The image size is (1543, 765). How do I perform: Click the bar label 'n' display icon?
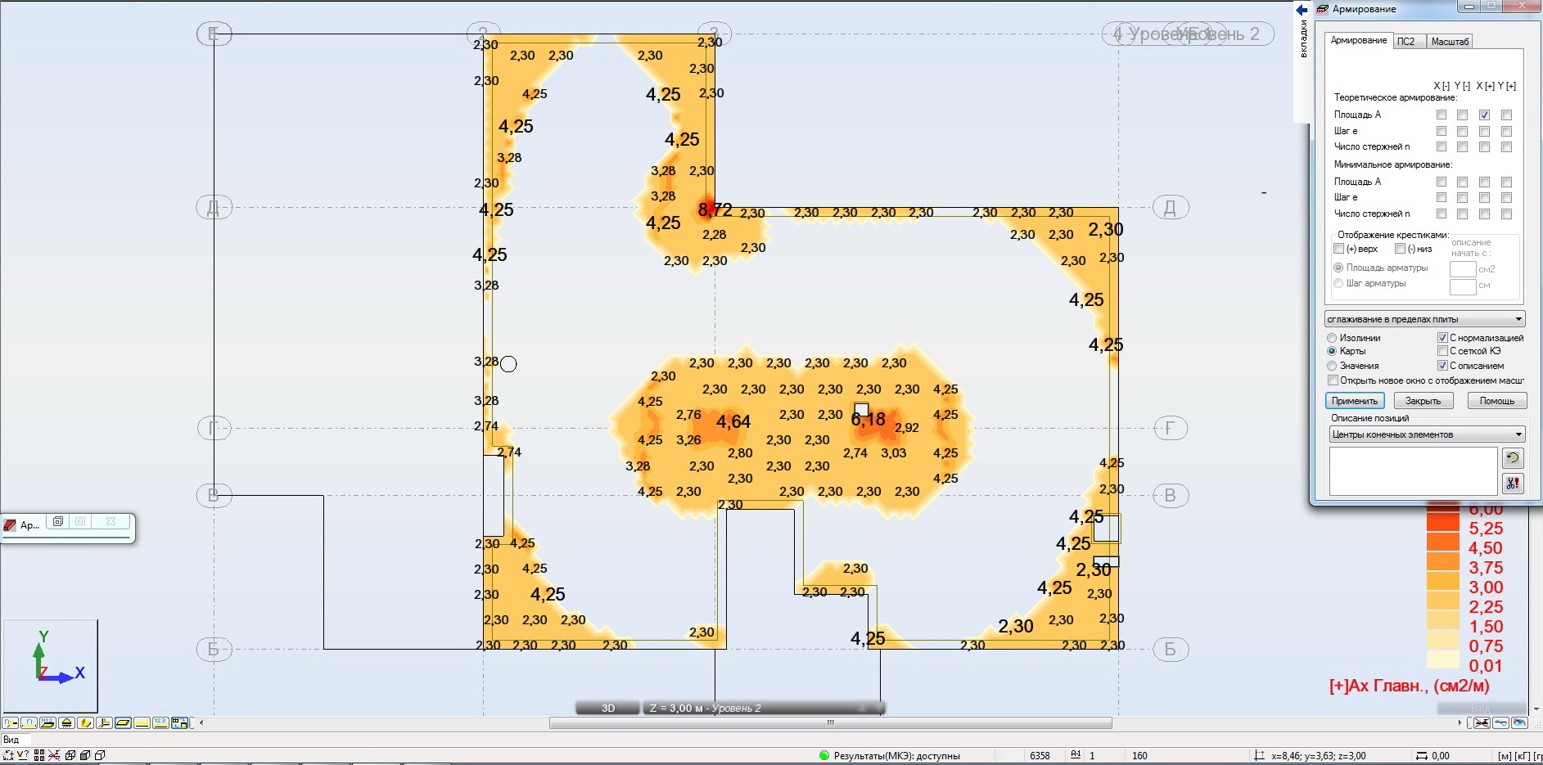29,723
